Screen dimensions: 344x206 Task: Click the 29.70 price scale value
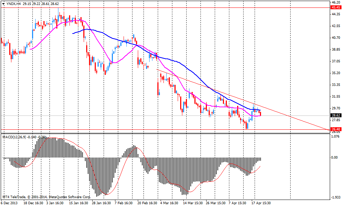(x=336, y=108)
